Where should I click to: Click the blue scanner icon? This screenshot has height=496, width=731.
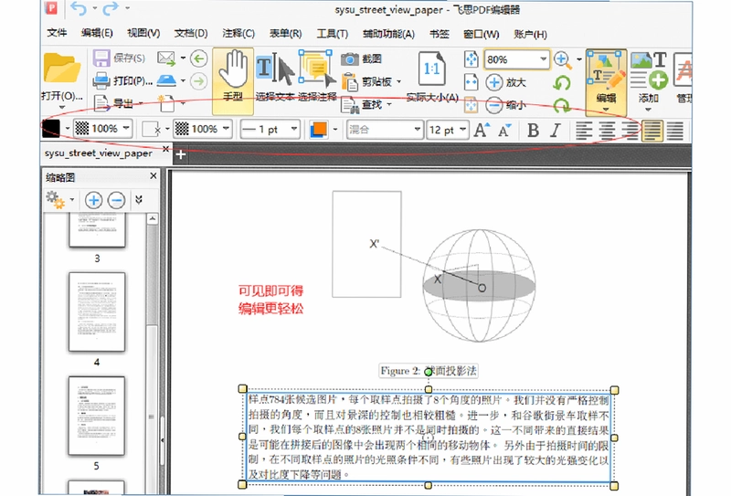(166, 80)
